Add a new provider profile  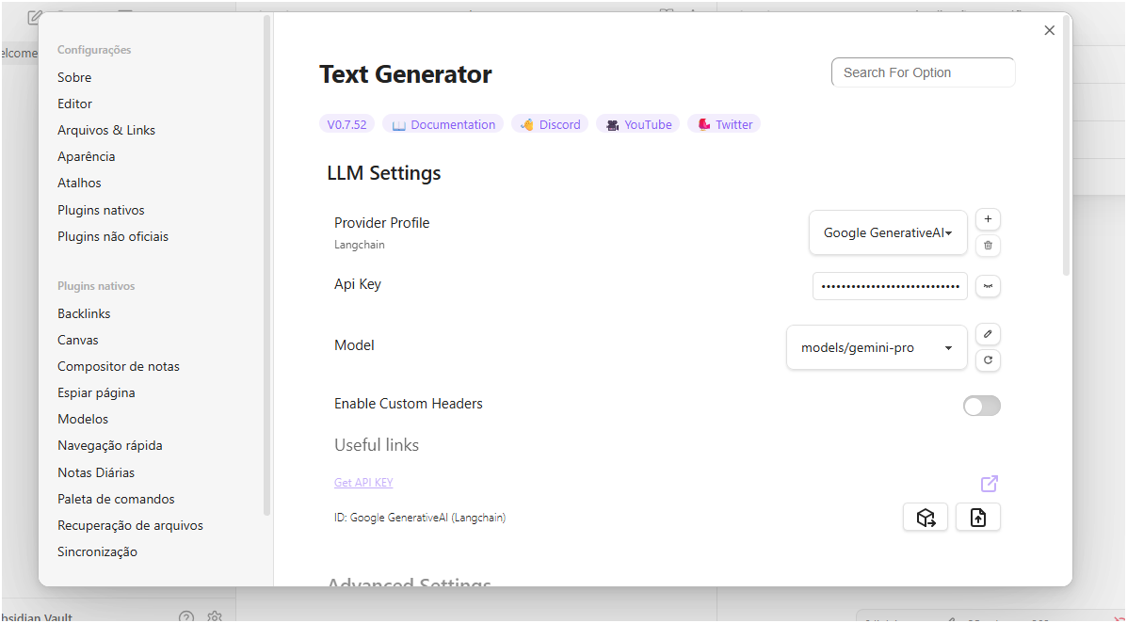988,219
